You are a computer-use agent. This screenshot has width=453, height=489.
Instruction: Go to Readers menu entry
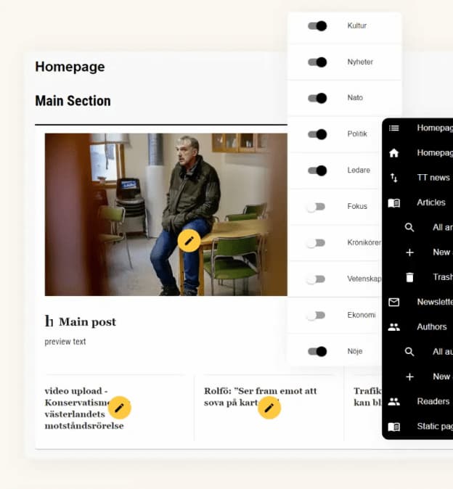click(433, 401)
